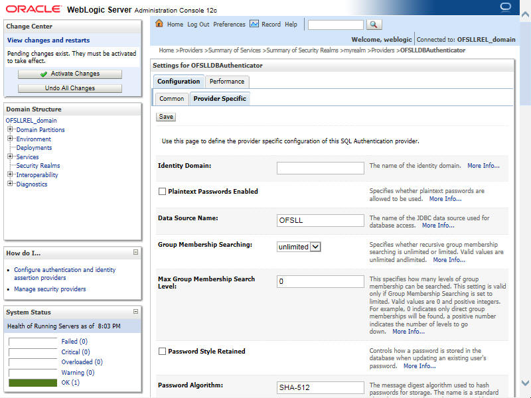Click Max Group Membership Search Level field
The image size is (531, 398).
pos(321,281)
